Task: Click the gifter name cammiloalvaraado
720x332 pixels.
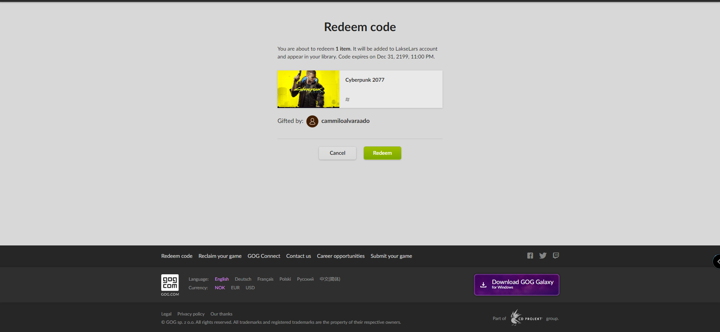Action: pyautogui.click(x=345, y=121)
